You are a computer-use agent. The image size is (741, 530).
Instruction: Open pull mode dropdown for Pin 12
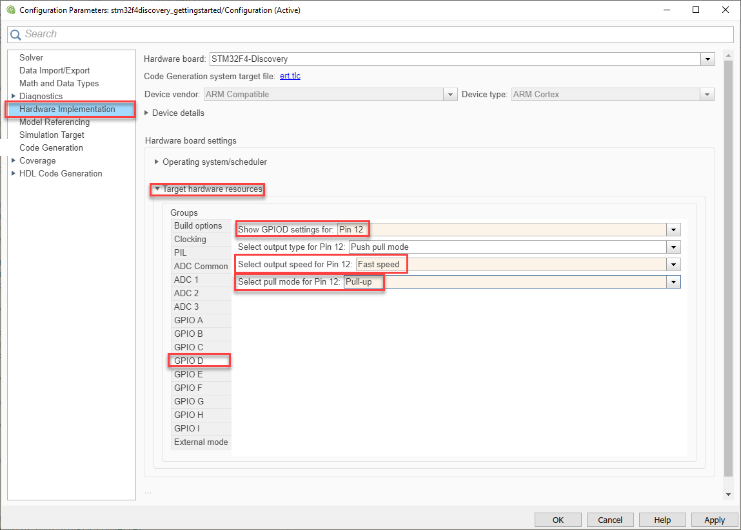[x=674, y=282]
